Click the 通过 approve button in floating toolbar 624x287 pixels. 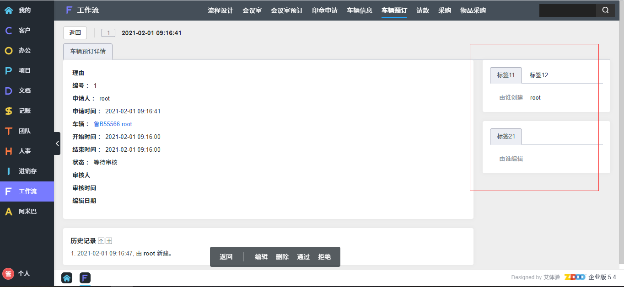[303, 257]
